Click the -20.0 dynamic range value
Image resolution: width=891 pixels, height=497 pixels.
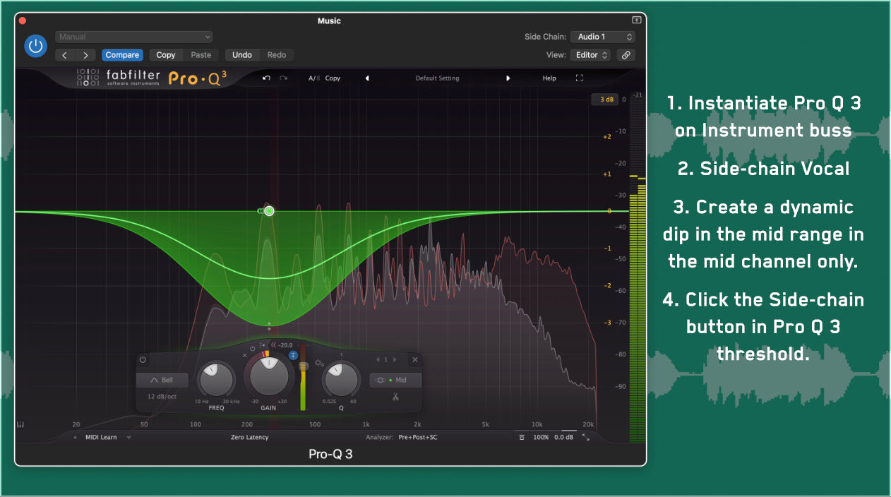[x=285, y=345]
